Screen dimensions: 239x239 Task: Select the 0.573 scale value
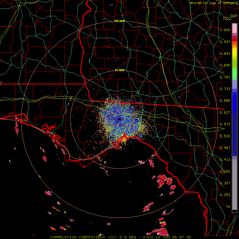click(x=225, y=124)
